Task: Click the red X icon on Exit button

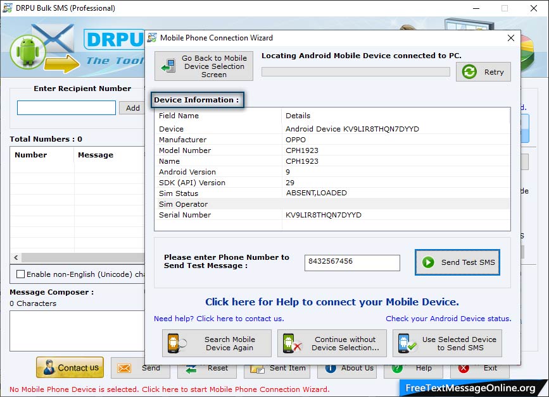Action: (x=464, y=368)
